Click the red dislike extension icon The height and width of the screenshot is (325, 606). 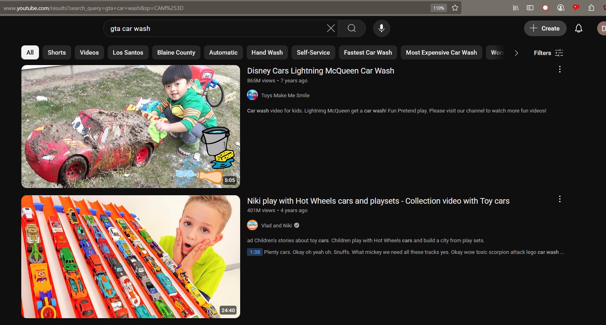tap(576, 8)
